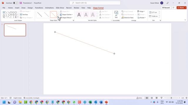Open the View tab
Screen dimensions: 188x105
(x=83, y=8)
